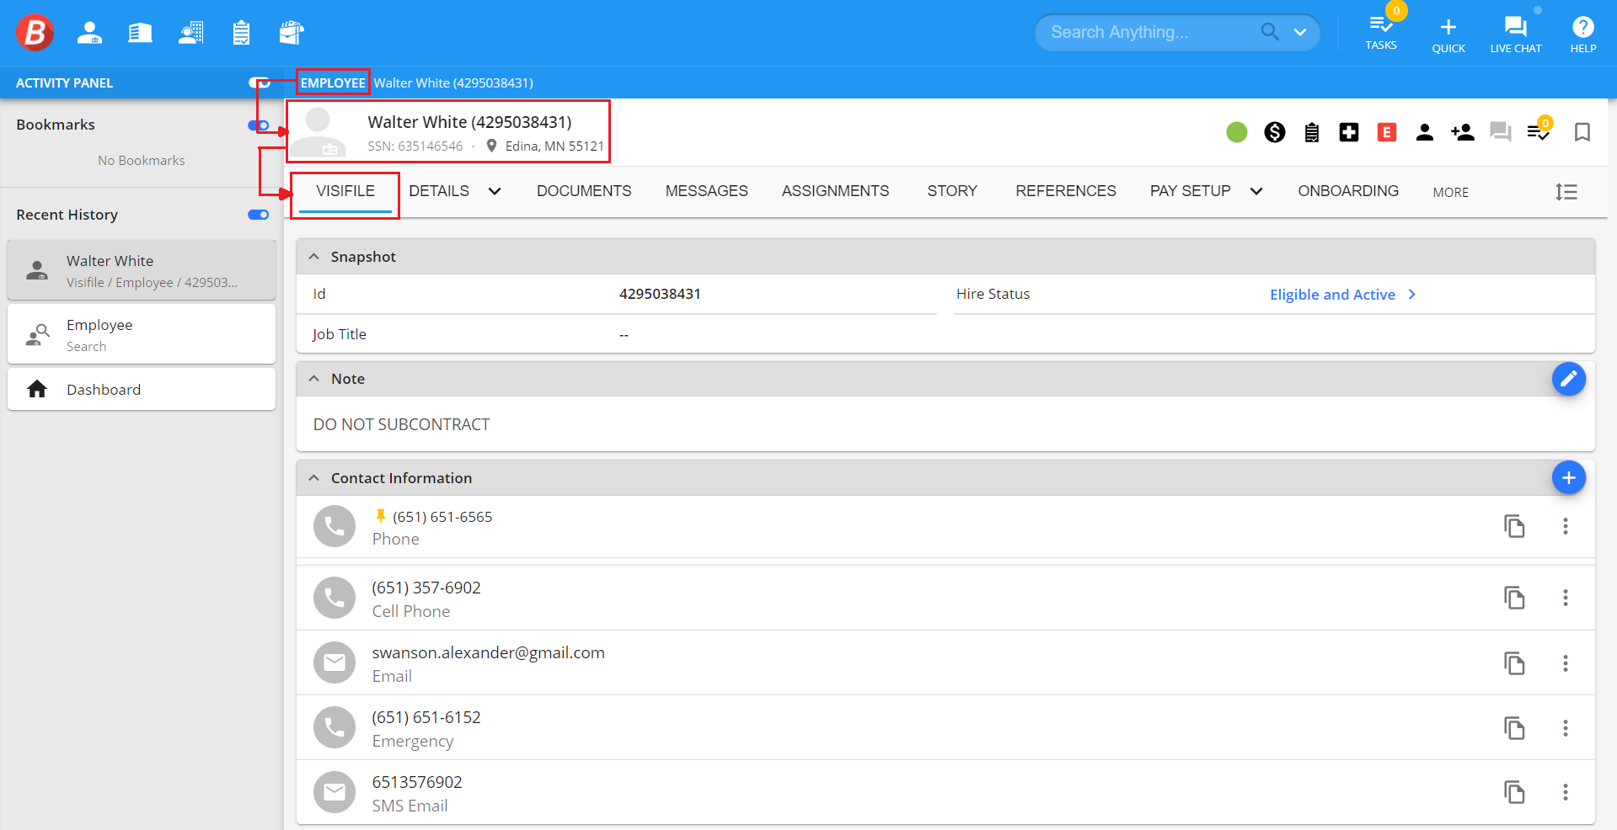Open options menu for Email row
The width and height of the screenshot is (1617, 830).
coord(1566,663)
